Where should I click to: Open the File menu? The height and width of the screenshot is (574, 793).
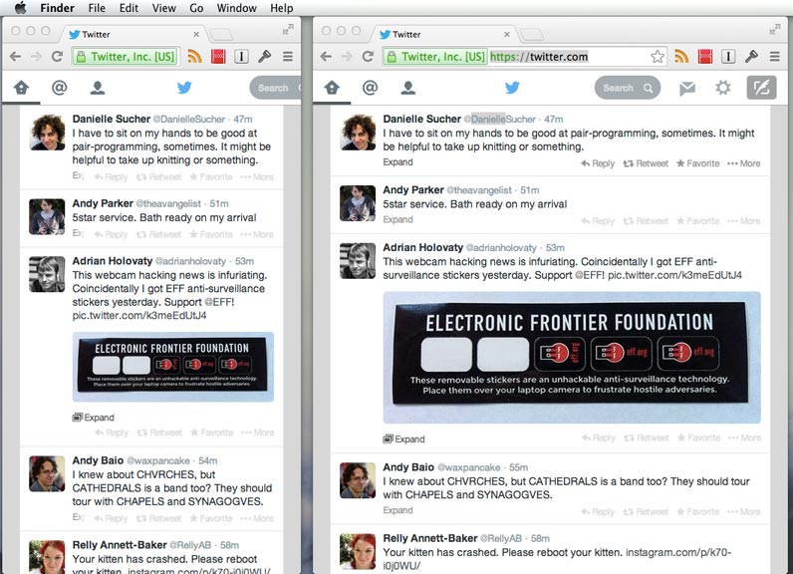coord(97,8)
